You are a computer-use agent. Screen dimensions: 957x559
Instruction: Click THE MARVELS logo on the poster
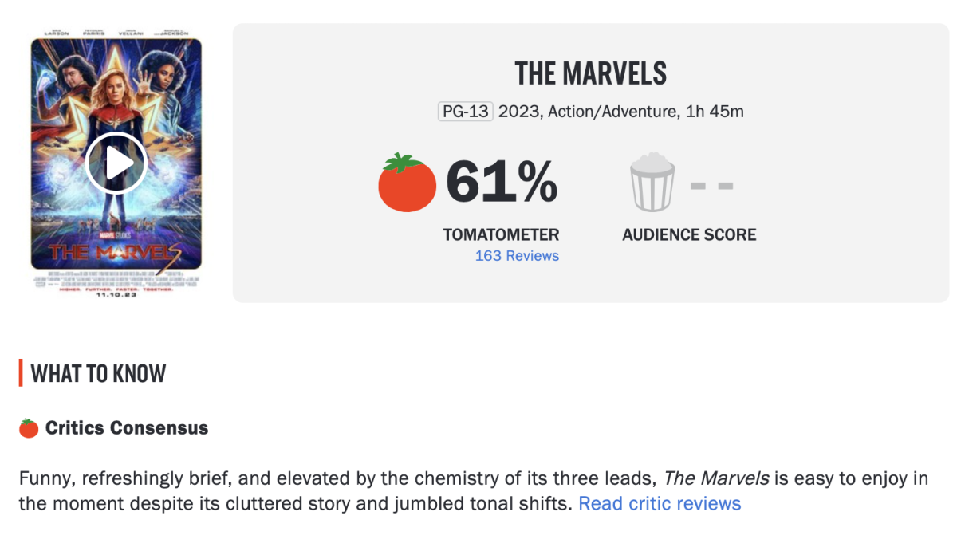pyautogui.click(x=116, y=254)
